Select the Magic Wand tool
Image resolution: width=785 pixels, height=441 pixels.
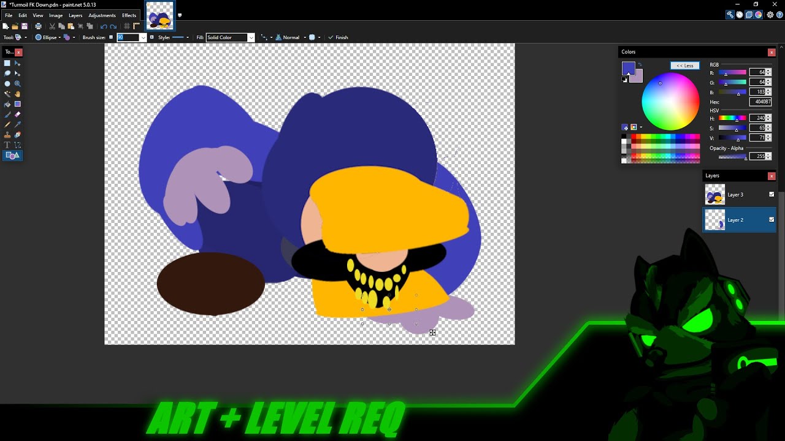7,94
